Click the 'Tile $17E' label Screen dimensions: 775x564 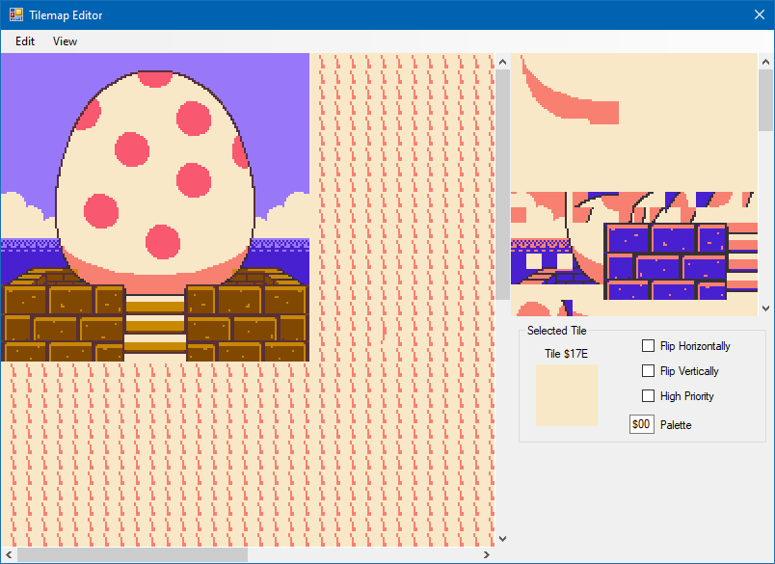567,354
